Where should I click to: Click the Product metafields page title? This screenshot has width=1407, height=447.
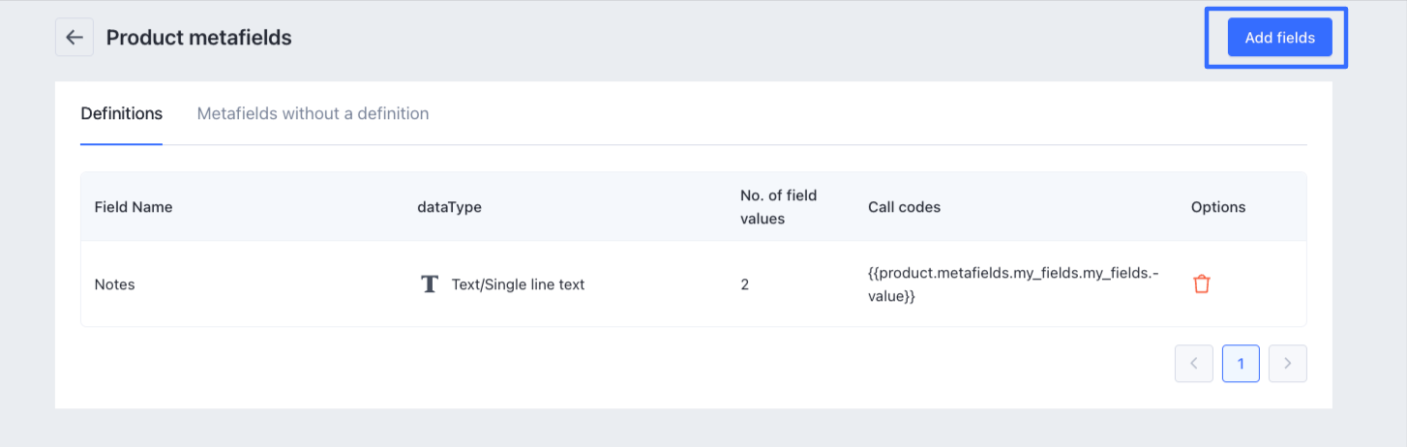pos(198,38)
